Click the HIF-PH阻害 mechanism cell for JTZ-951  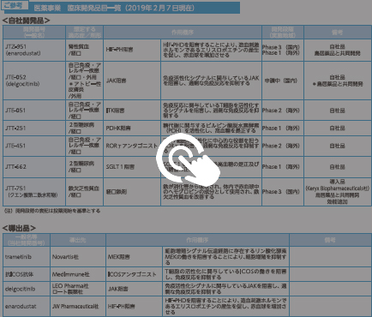(132, 50)
